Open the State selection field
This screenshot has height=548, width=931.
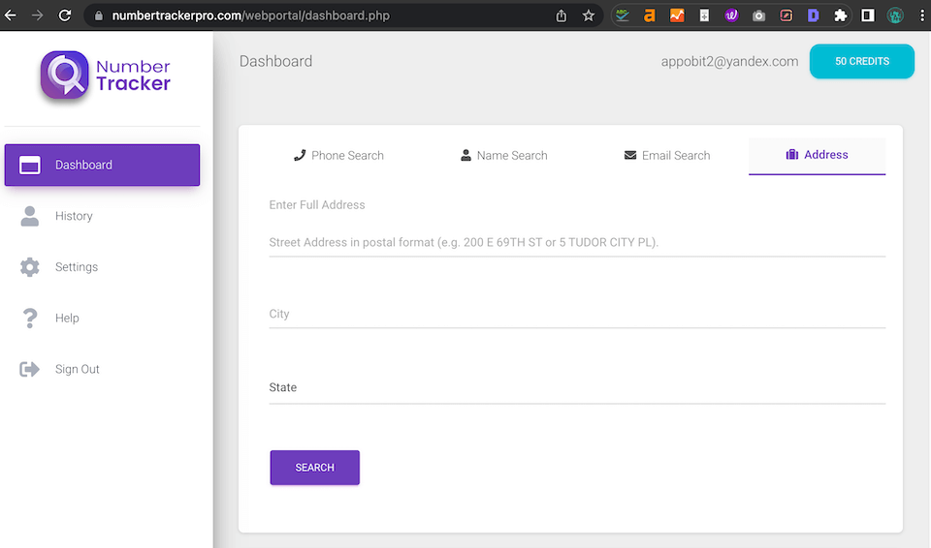tap(577, 388)
